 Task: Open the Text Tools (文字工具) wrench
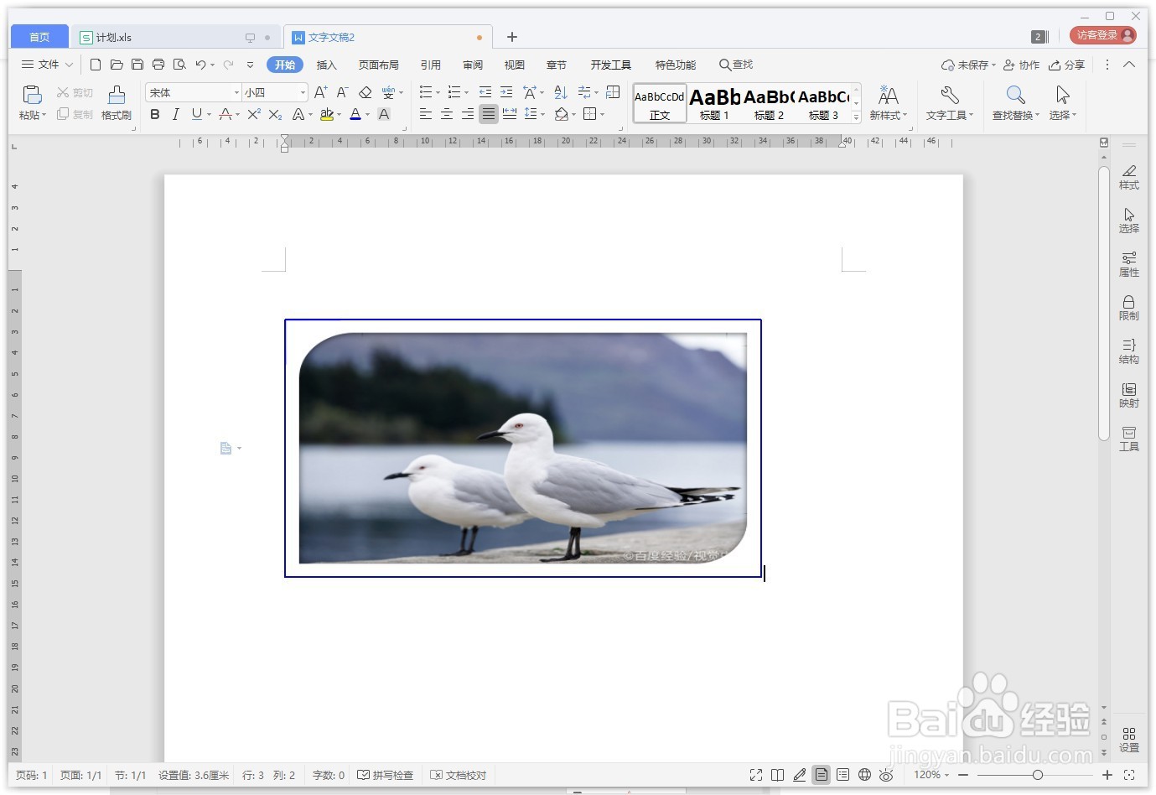(x=949, y=102)
